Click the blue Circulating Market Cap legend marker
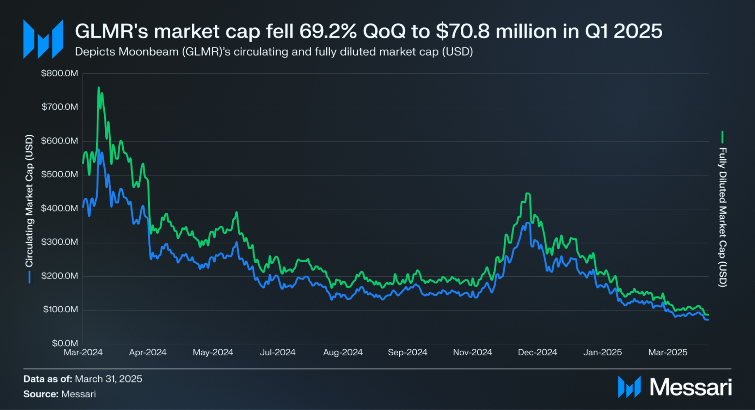This screenshot has width=755, height=410. tap(30, 277)
